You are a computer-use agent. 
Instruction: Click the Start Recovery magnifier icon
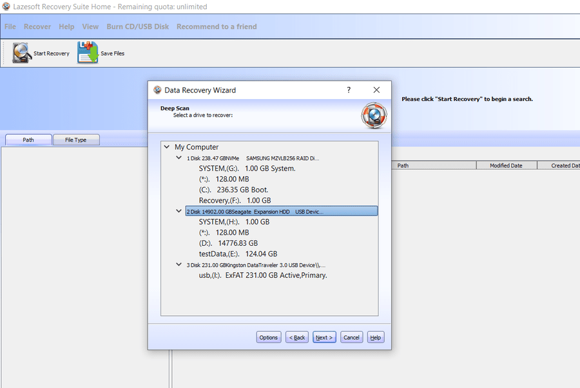point(21,53)
